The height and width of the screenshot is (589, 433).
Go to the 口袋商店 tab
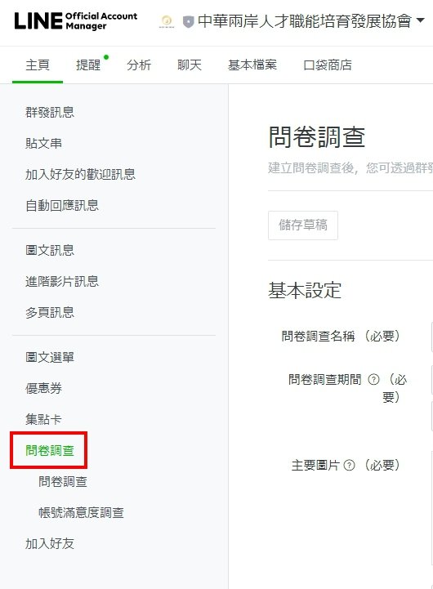click(x=328, y=65)
